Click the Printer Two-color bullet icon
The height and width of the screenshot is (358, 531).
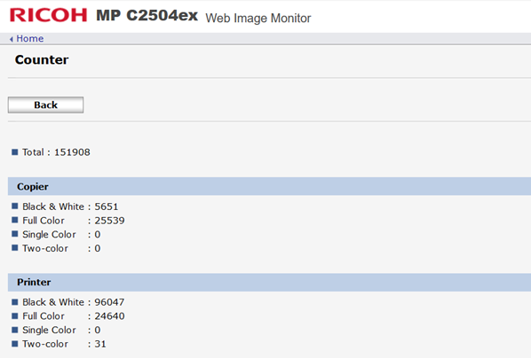pyautogui.click(x=14, y=344)
